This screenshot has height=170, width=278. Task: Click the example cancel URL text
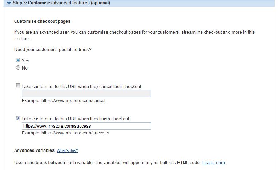pos(64,101)
